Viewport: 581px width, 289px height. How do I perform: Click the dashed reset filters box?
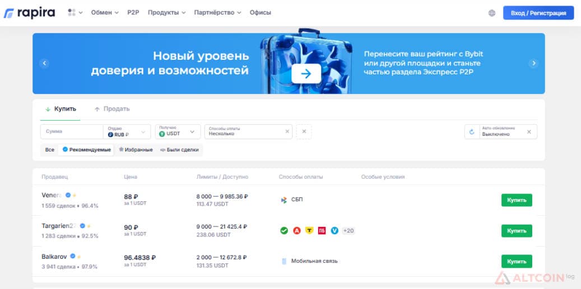coord(304,131)
